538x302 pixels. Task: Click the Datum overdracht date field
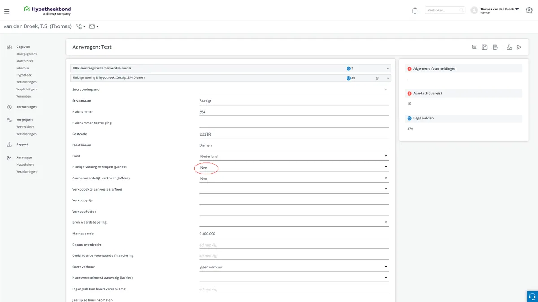point(294,245)
